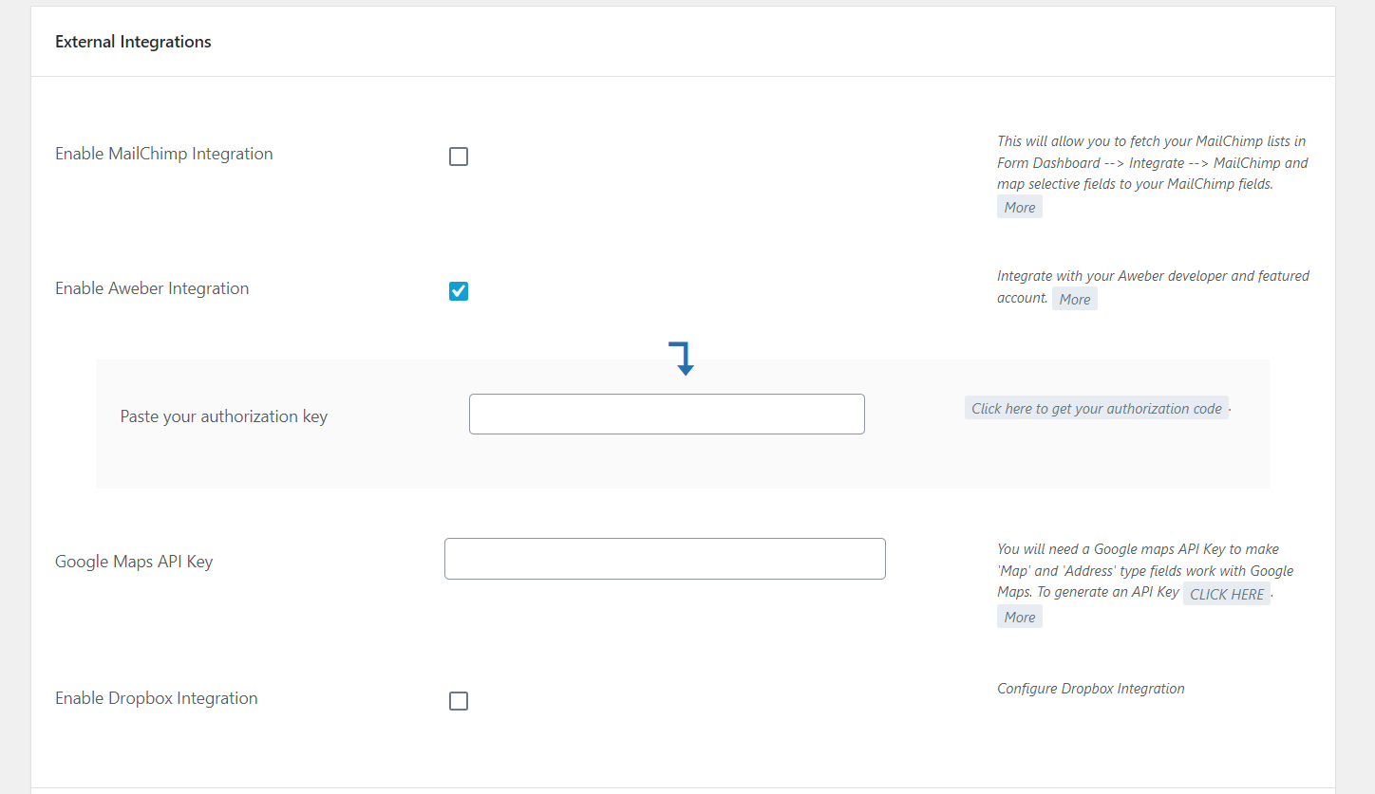
Task: Click the Enable Dropbox Integration label
Action: pos(157,698)
